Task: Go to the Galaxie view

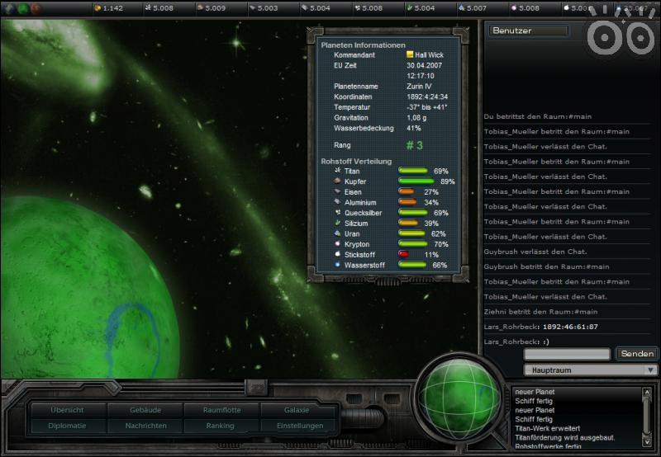Action: pos(297,410)
